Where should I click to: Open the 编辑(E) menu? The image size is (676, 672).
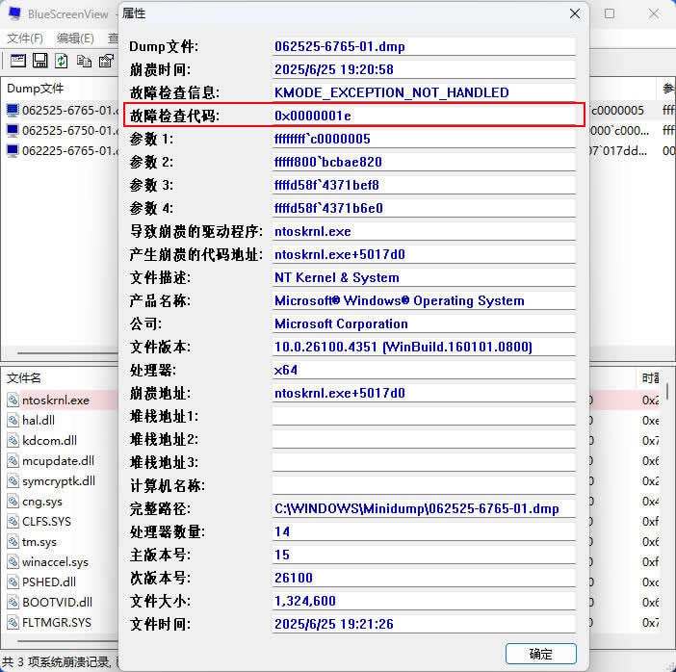(x=75, y=39)
